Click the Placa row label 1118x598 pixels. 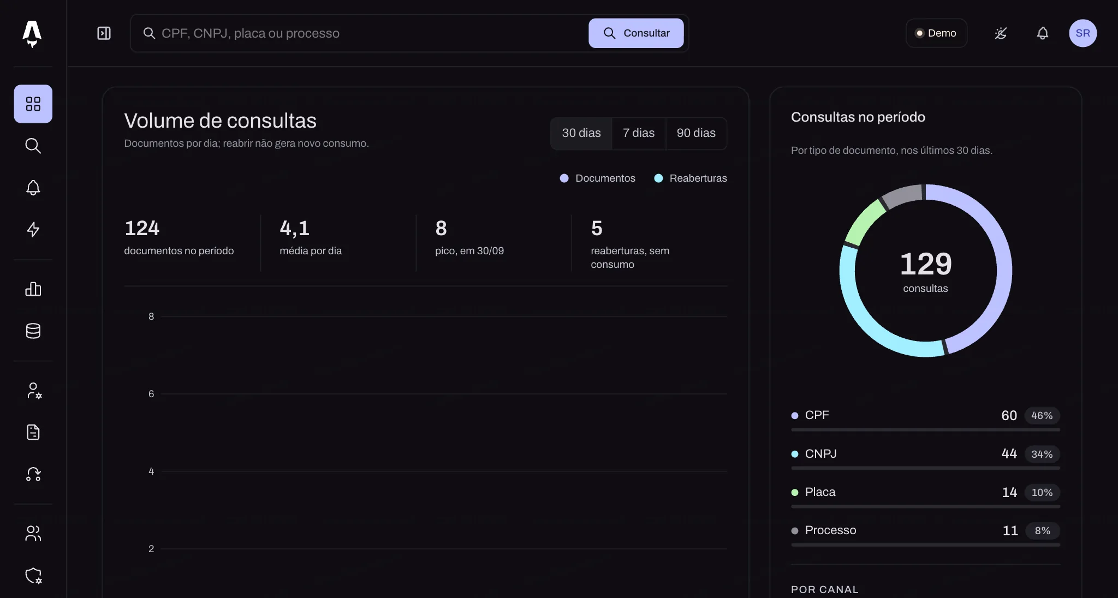820,492
